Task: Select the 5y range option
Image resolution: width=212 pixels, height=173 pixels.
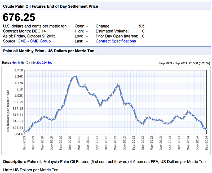Action: (x=23, y=63)
